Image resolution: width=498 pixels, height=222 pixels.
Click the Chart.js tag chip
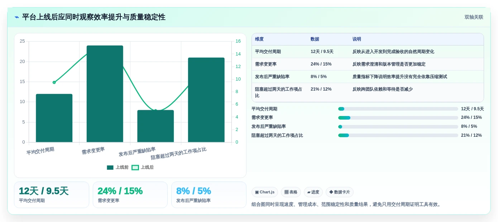pos(265,192)
